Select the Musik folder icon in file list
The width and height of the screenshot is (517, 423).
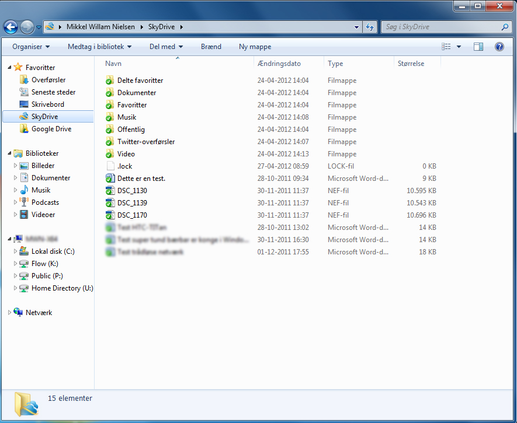(x=110, y=117)
